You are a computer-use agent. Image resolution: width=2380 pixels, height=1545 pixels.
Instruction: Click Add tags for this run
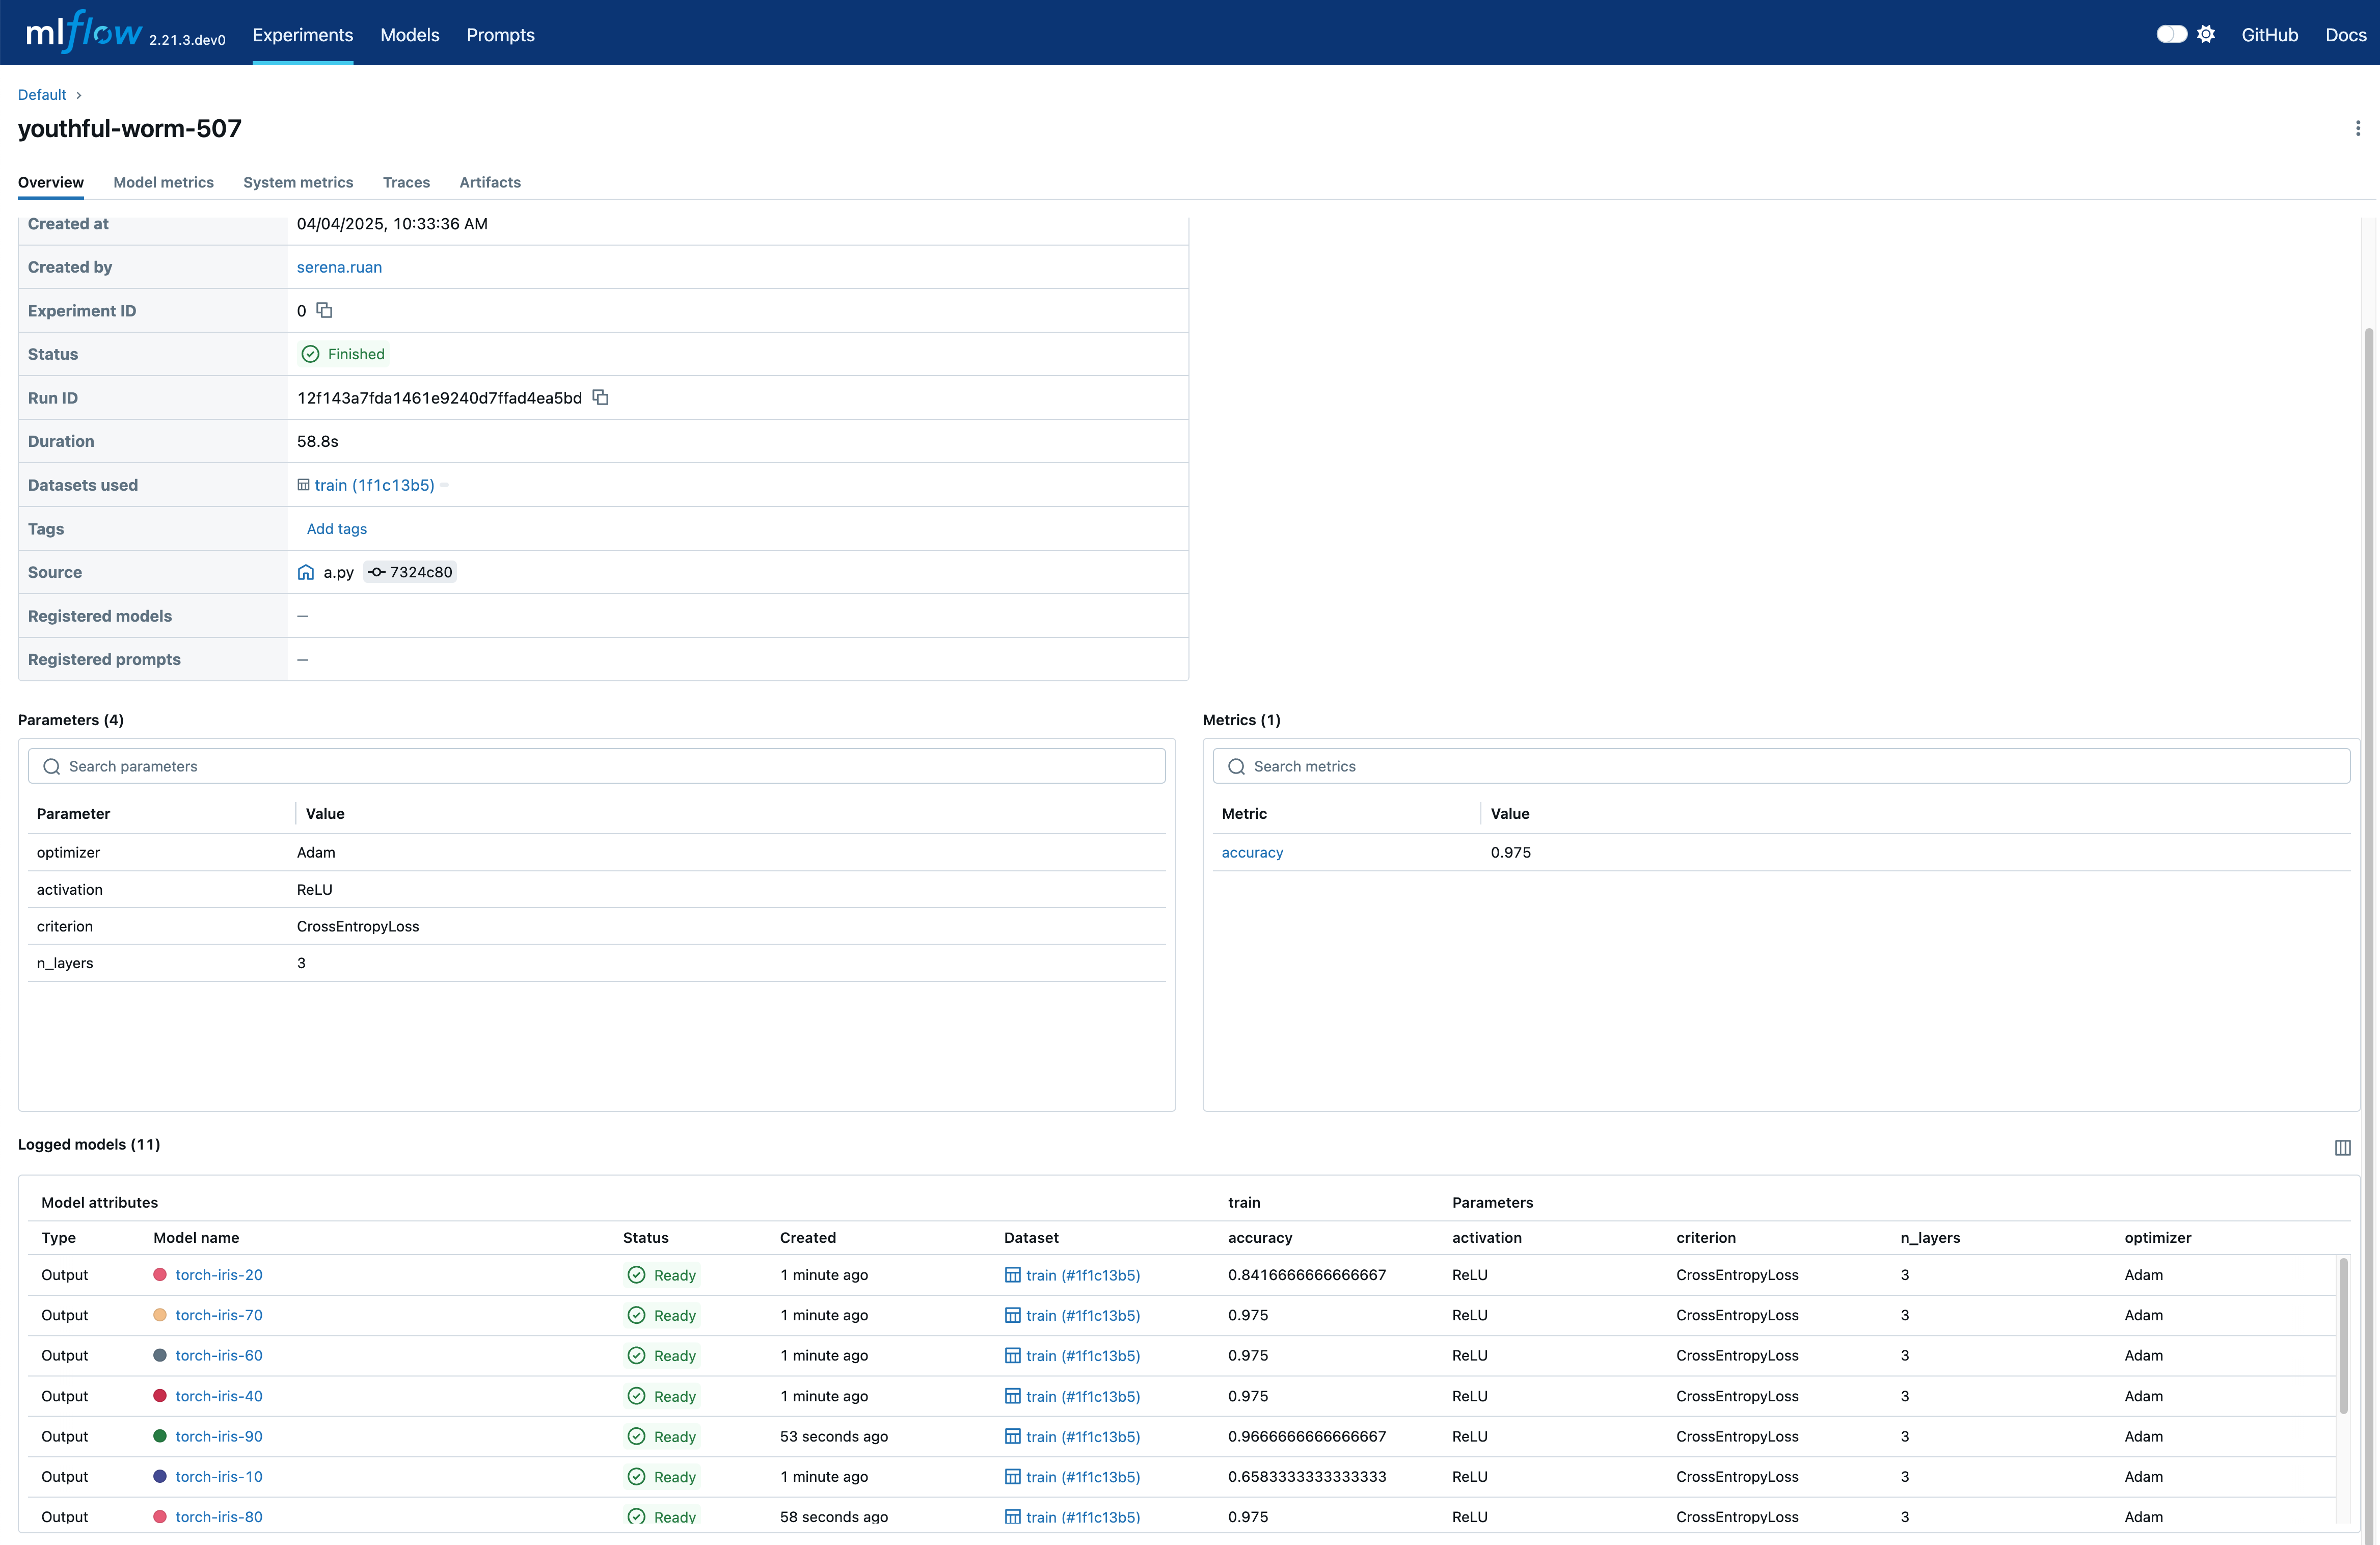336,528
